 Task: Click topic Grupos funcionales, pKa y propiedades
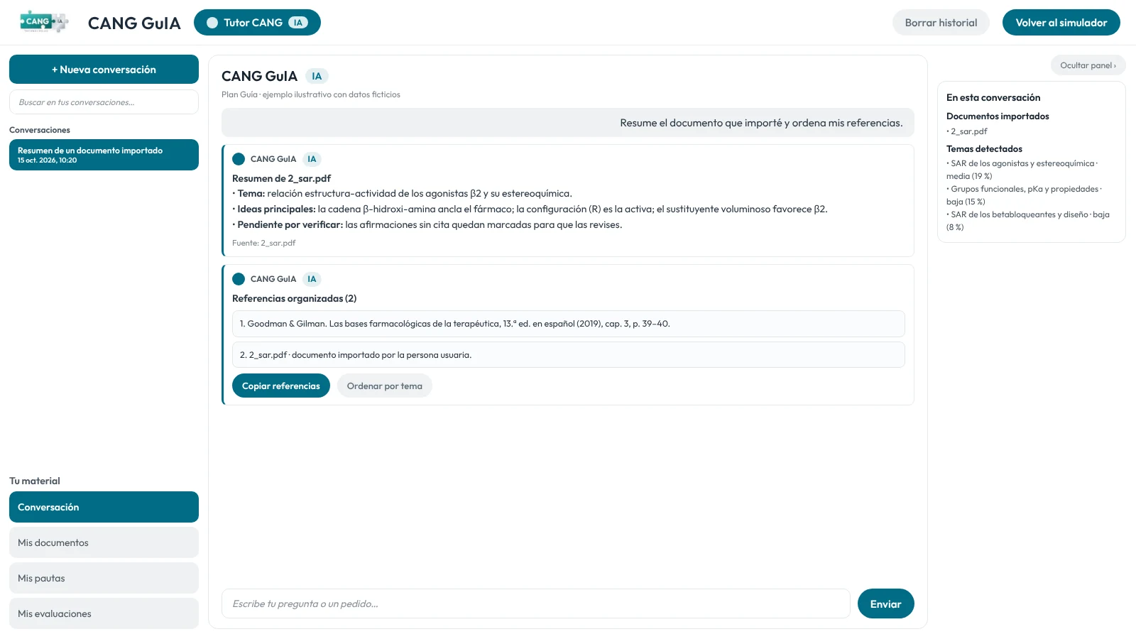(x=1024, y=195)
